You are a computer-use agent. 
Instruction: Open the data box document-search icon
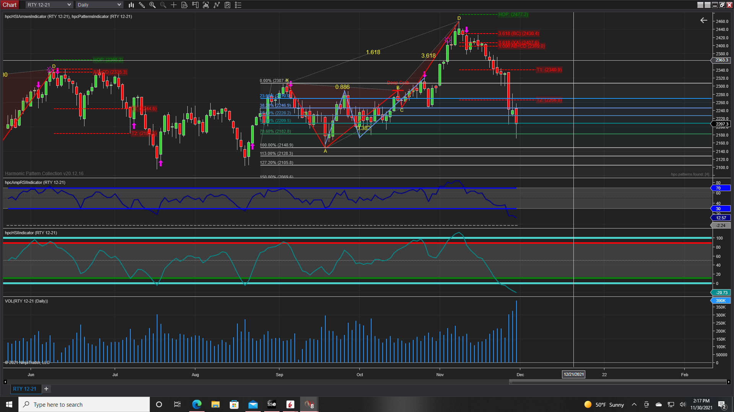(185, 5)
